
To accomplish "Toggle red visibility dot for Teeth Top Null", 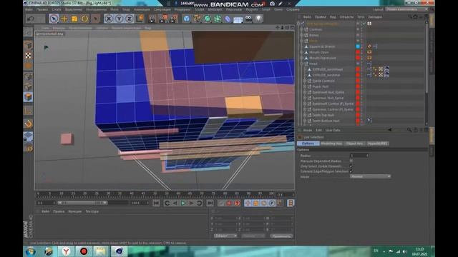I will tap(358, 115).
